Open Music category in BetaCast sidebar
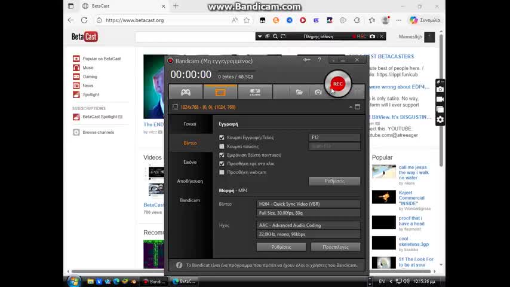510x287 pixels. point(88,68)
